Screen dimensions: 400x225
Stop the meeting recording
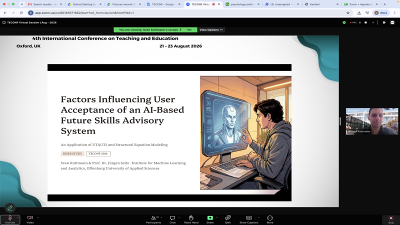click(x=365, y=22)
